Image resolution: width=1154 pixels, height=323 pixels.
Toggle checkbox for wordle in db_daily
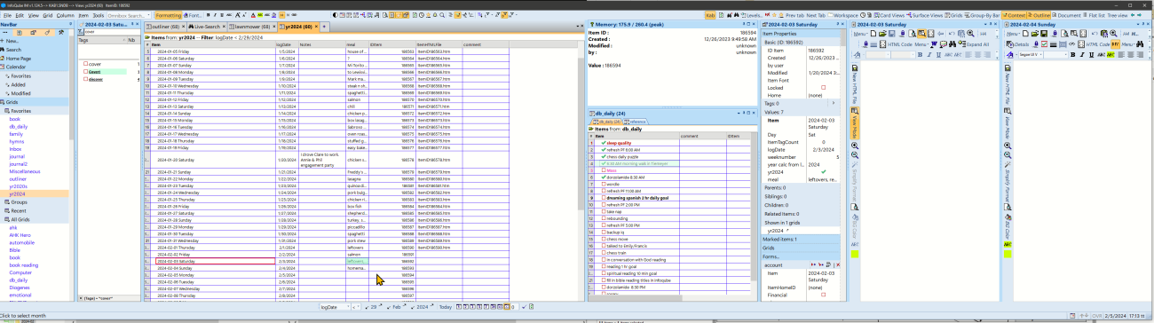[603, 184]
